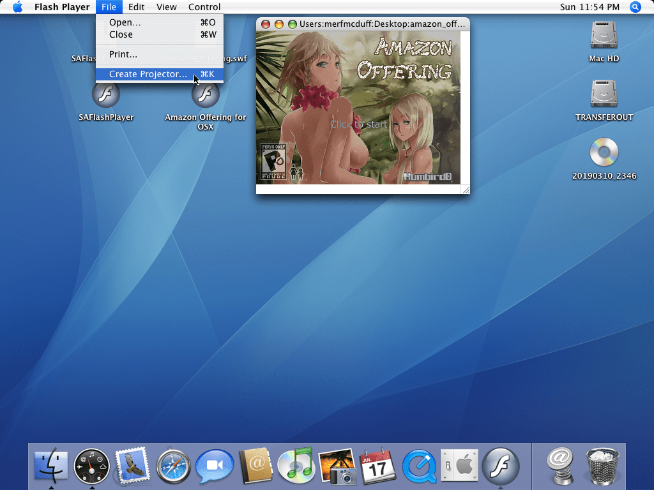
Task: Choose Create Projector... from File menu
Action: [x=148, y=74]
